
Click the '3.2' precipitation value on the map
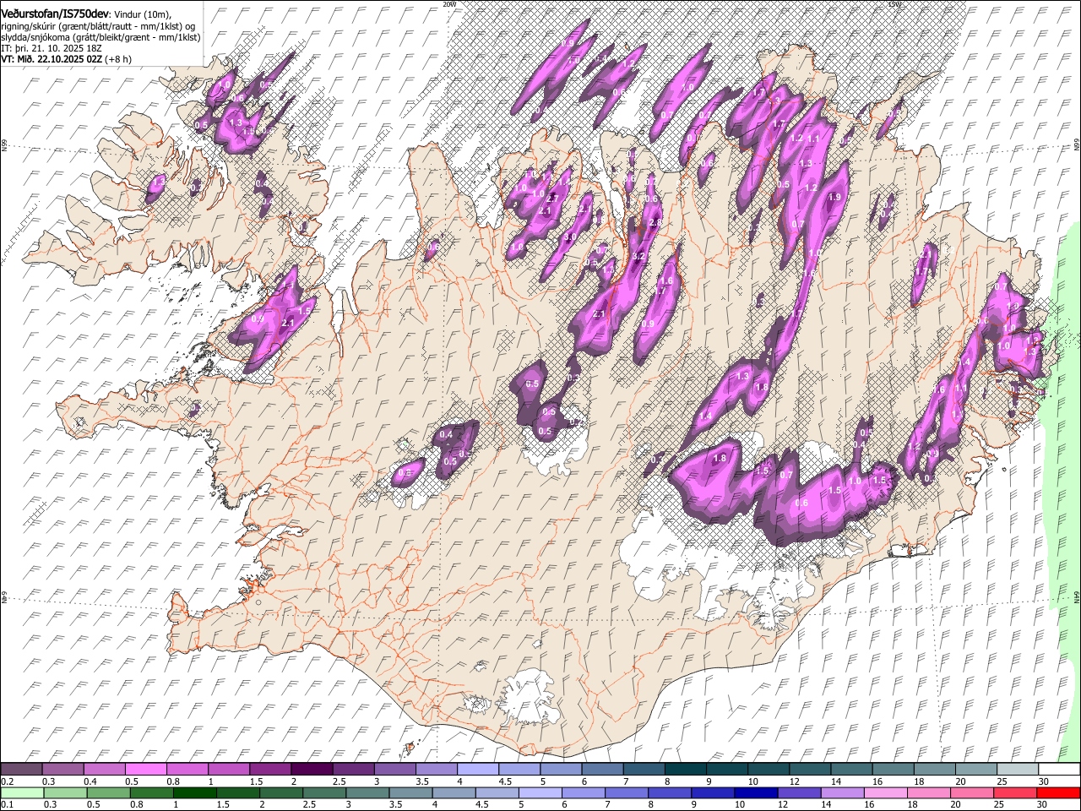click(638, 256)
